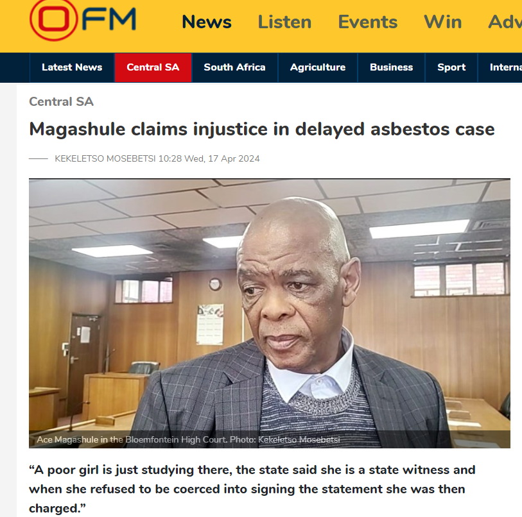The height and width of the screenshot is (517, 522).
Task: Open the partially visible Advertise menu
Action: point(505,22)
